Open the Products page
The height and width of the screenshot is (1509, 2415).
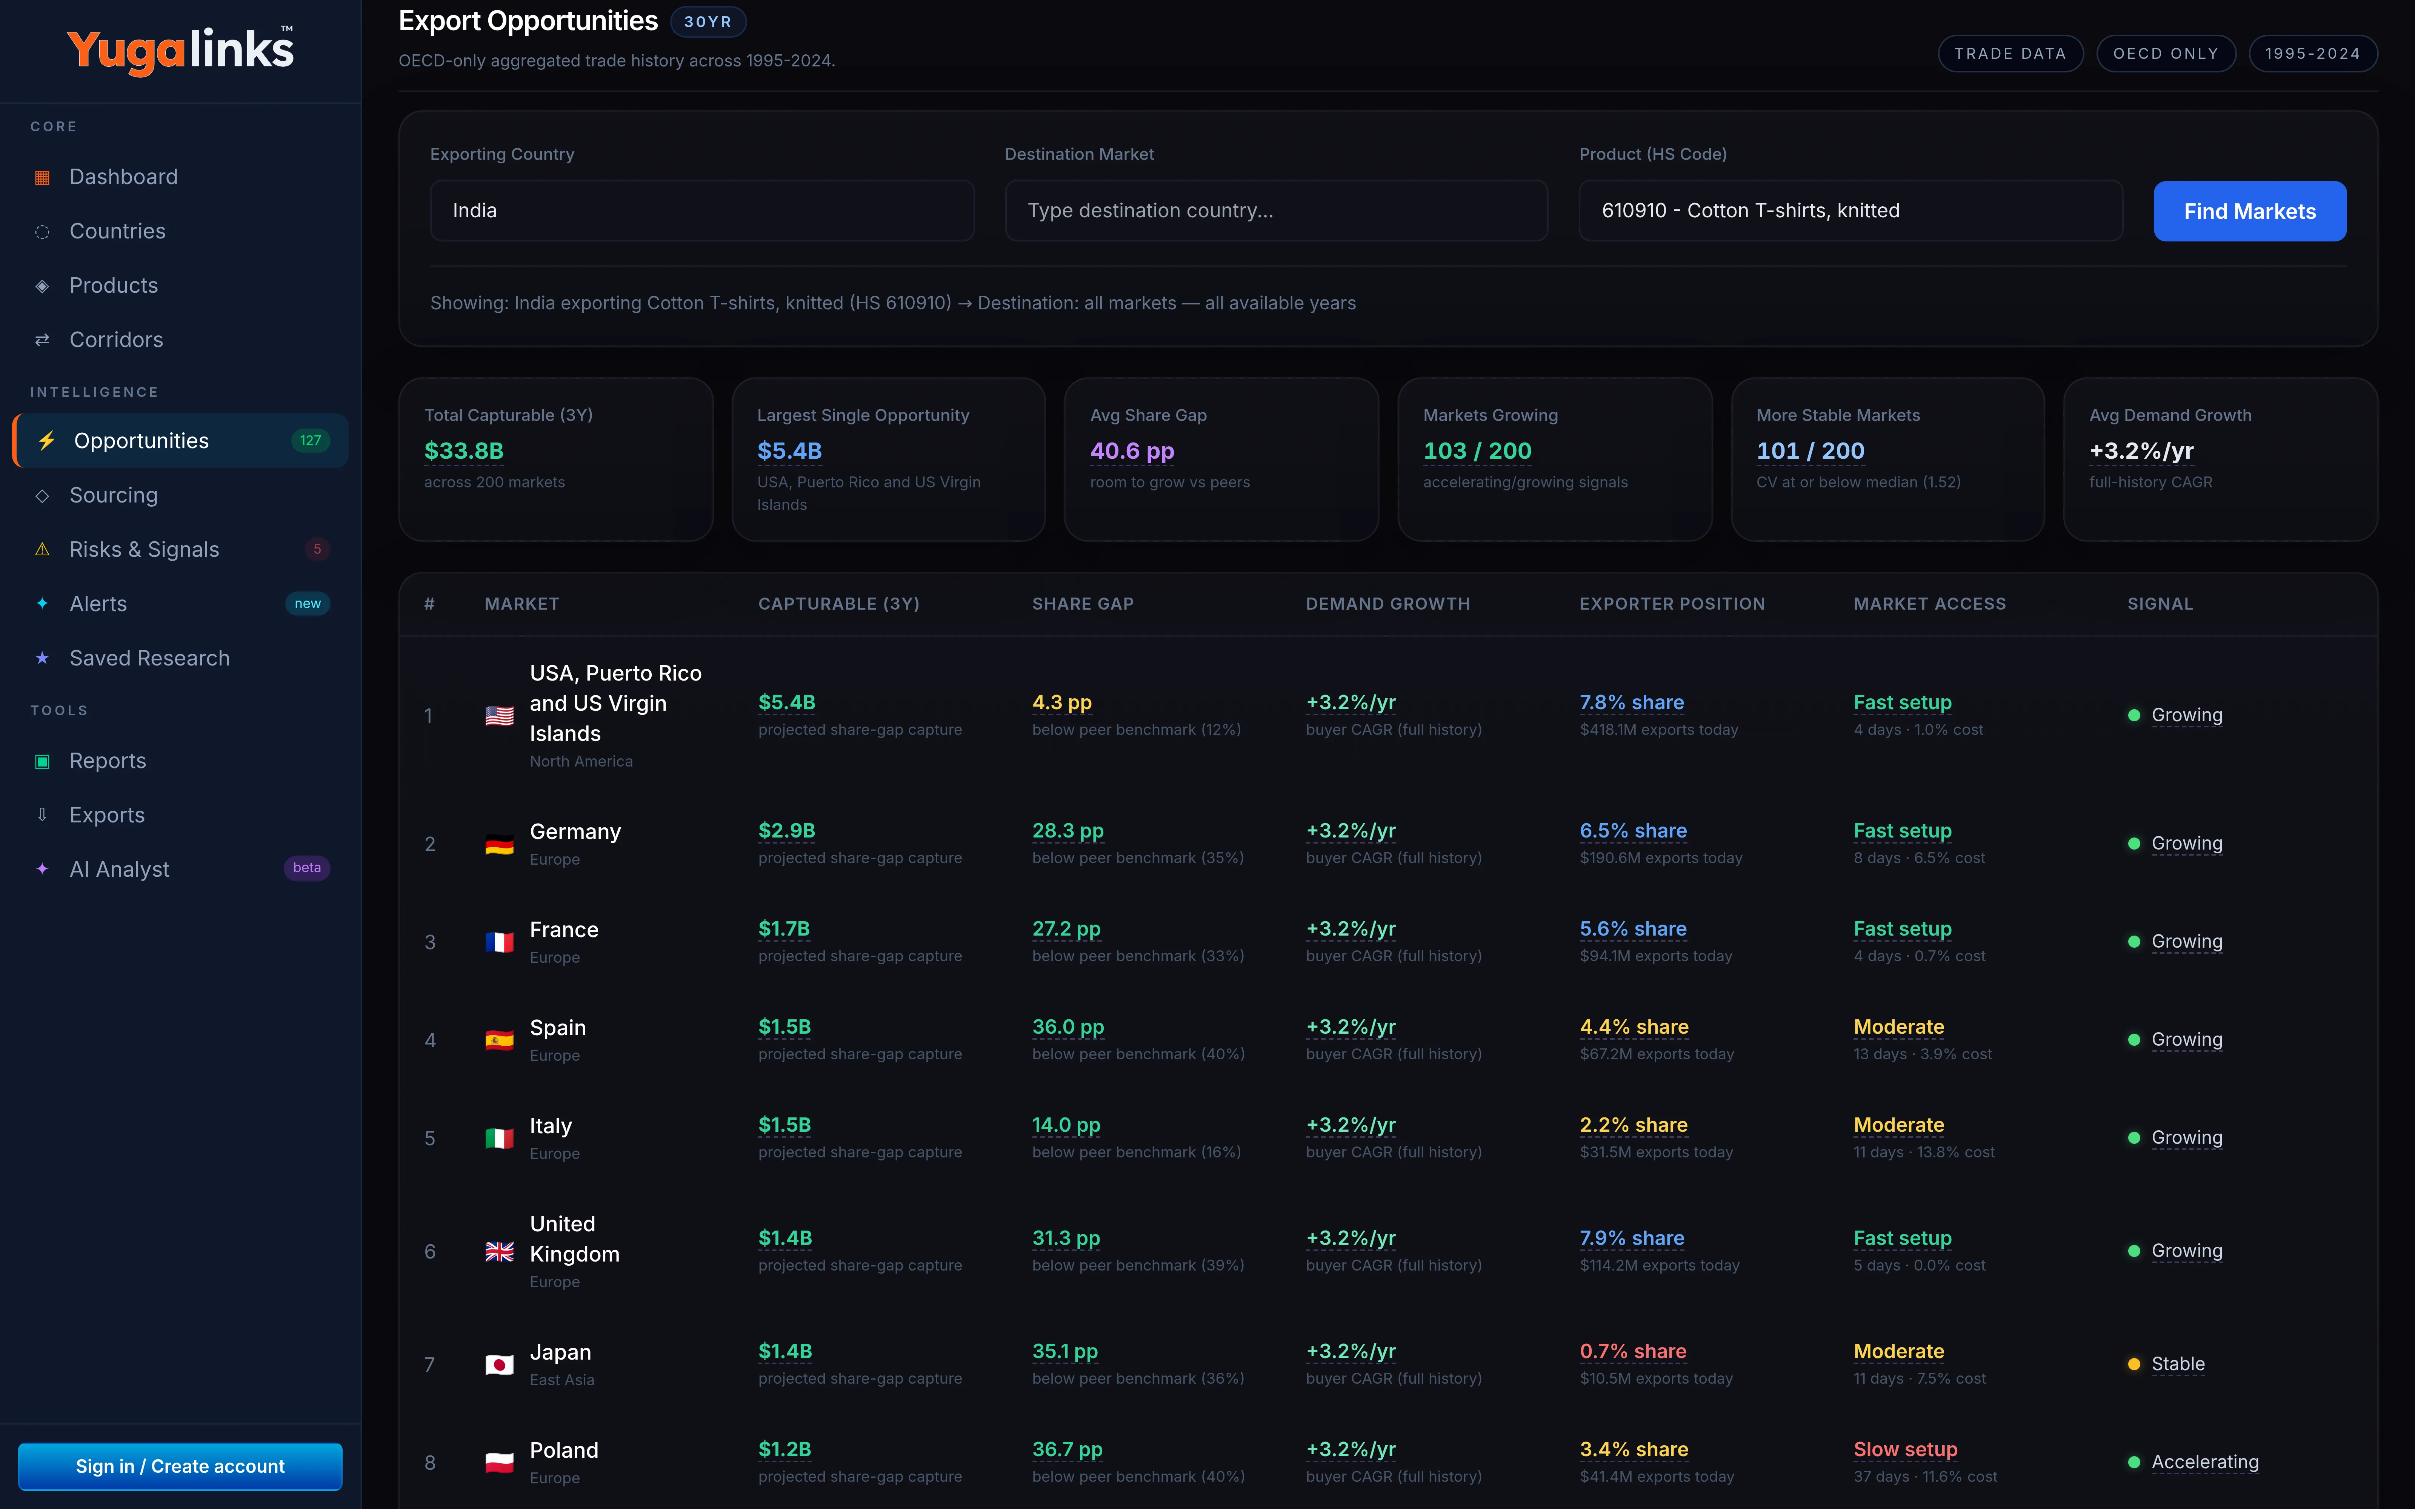181,286
